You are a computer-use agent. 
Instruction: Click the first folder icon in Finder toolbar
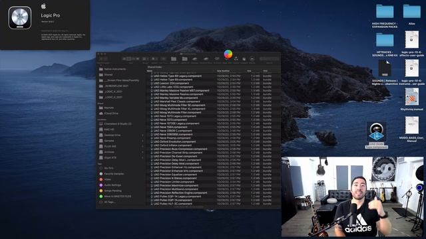tap(174, 59)
